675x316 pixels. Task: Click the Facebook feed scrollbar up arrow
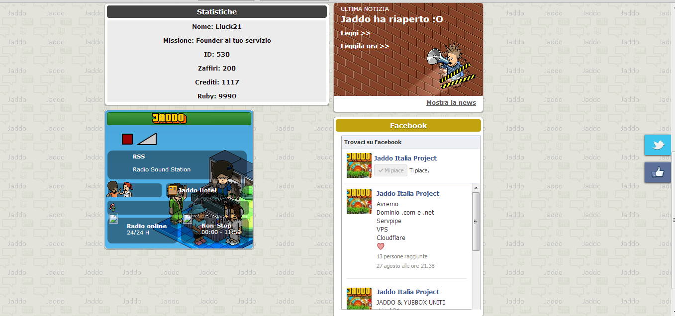476,188
